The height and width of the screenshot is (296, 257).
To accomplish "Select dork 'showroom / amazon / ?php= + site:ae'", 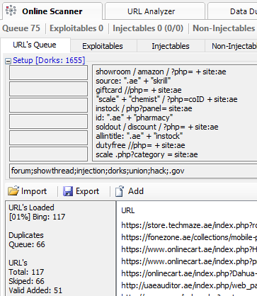I will 161,72.
